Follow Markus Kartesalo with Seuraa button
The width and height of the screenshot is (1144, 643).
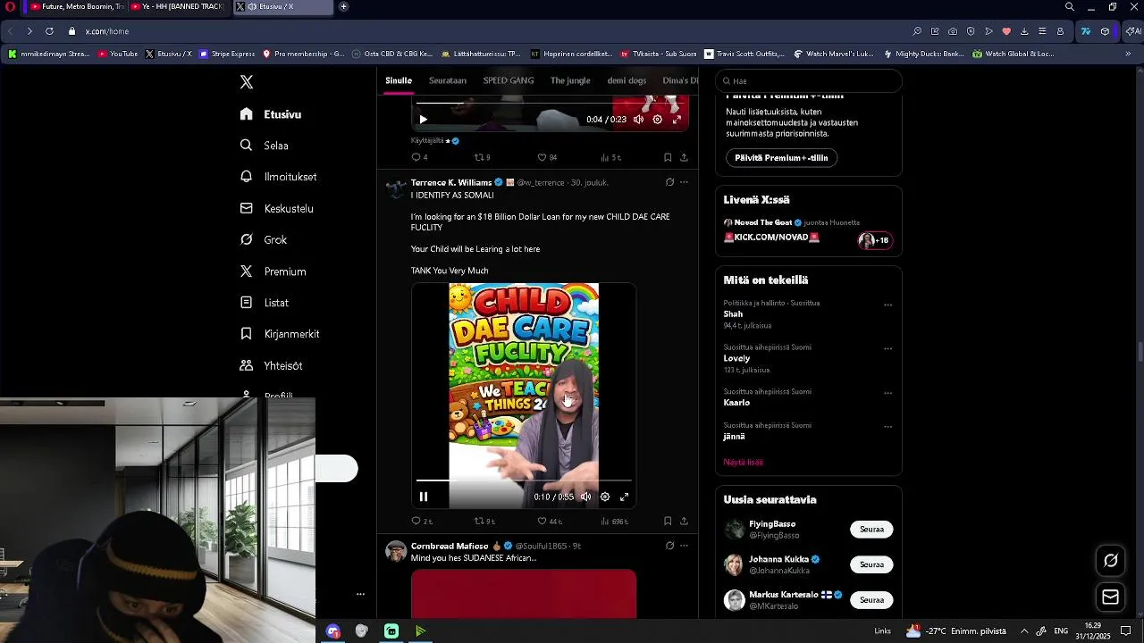click(x=871, y=600)
